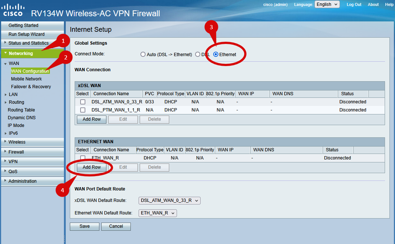Check the DSL_PTM_WAN_1_1_R row checkbox
The height and width of the screenshot is (244, 395).
(83, 110)
